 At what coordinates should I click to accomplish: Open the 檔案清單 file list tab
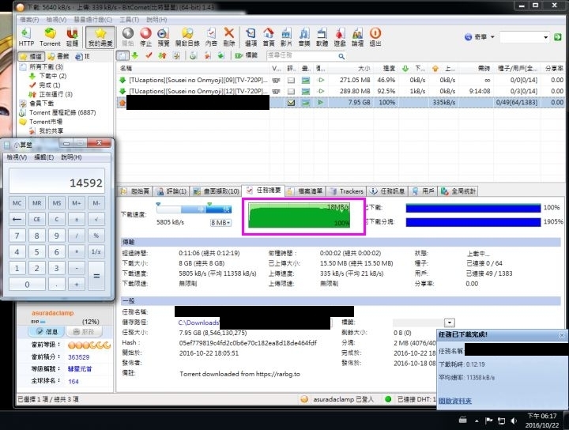pos(306,191)
